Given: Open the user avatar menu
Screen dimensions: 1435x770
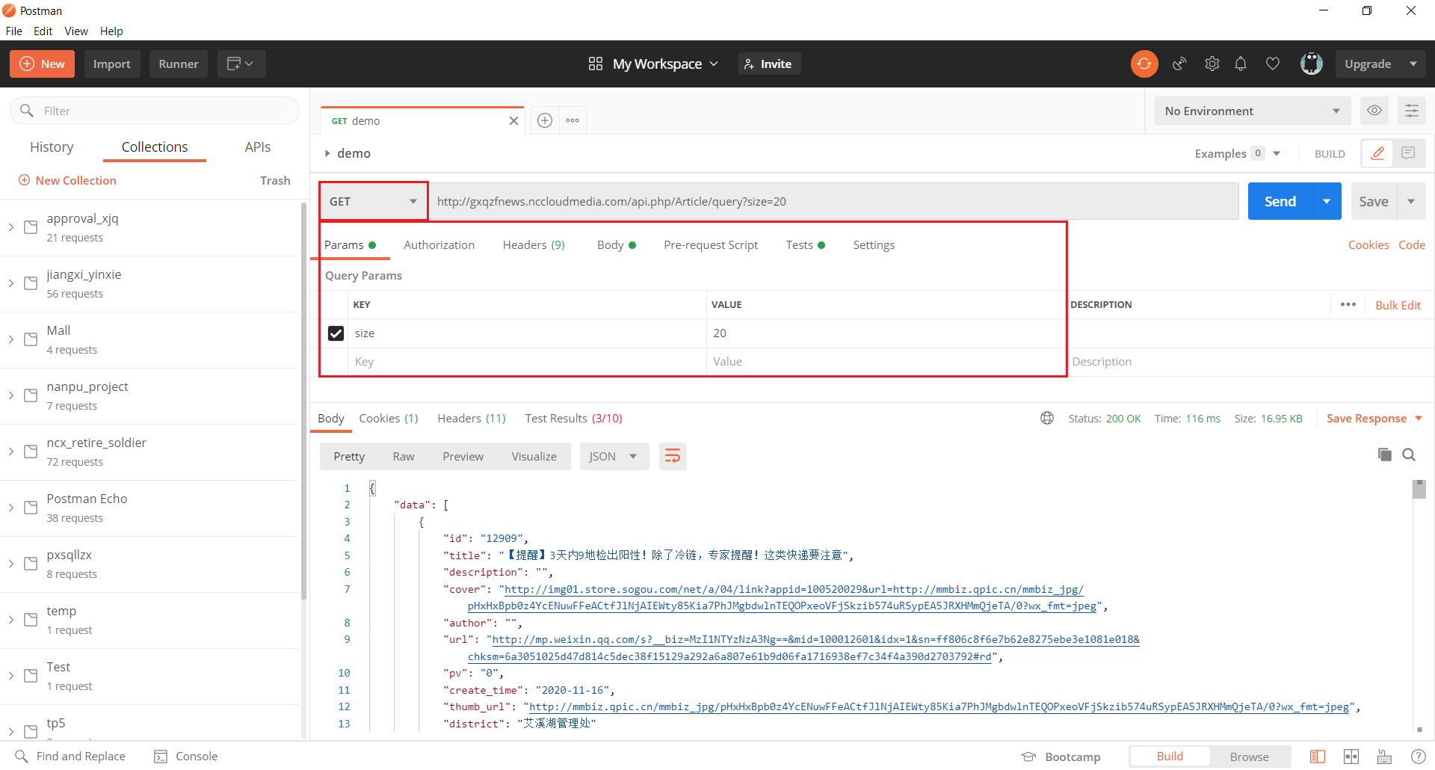Looking at the screenshot, I should tap(1311, 64).
